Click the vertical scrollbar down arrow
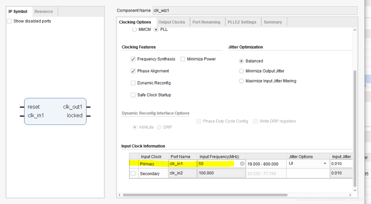The height and width of the screenshot is (204, 371). [355, 190]
